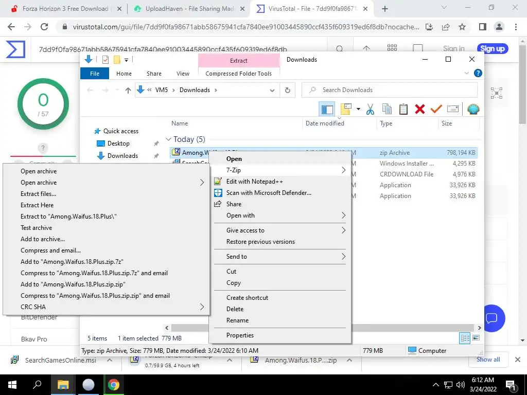
Task: Expand the second Open archive submenu arrow
Action: (x=202, y=183)
